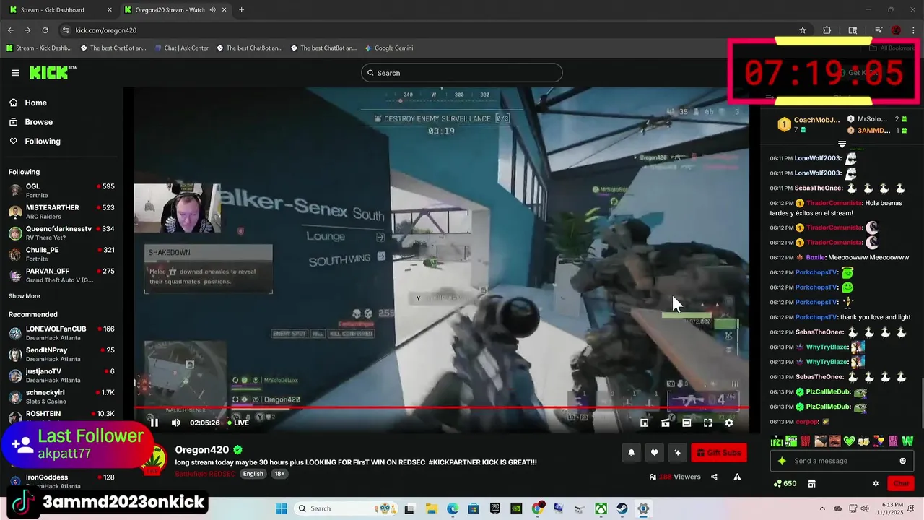The height and width of the screenshot is (520, 924).
Task: Open OGL channel in Following list
Action: (61, 191)
